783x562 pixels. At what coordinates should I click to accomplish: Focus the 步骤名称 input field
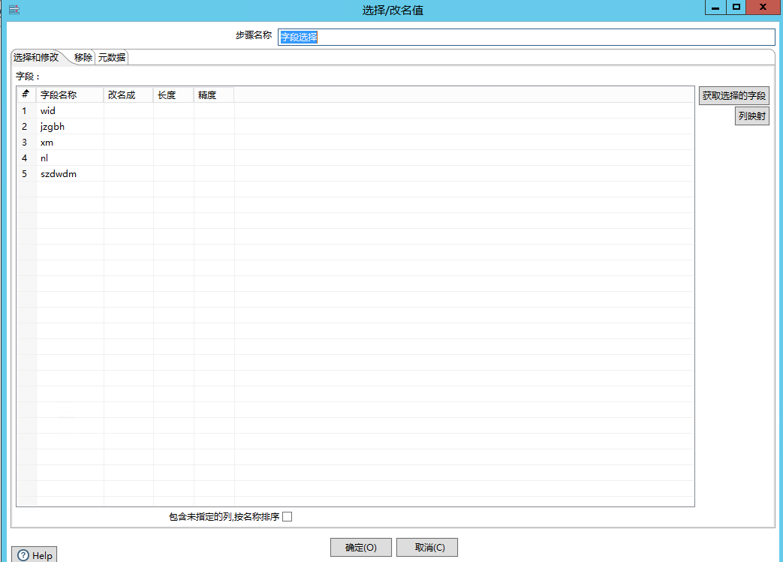(526, 37)
